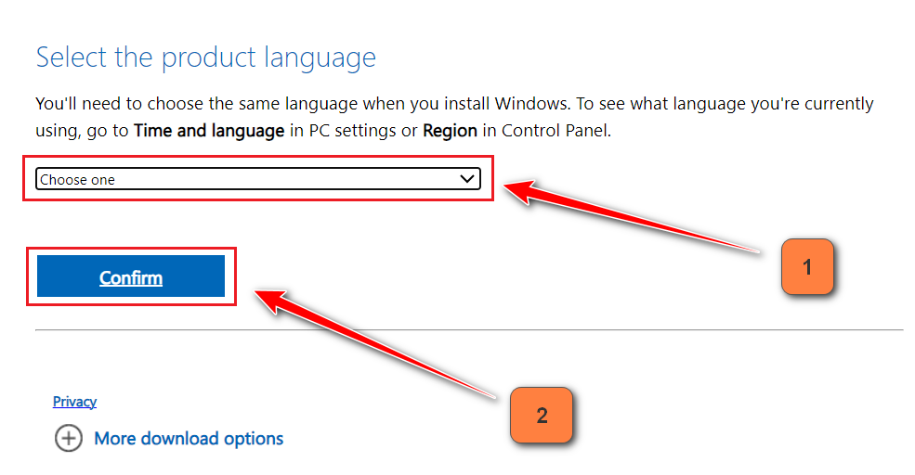This screenshot has width=915, height=475.
Task: Click the horizontal divider line below Confirm
Action: (468, 329)
